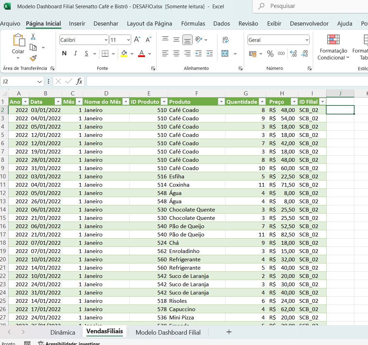Image resolution: width=368 pixels, height=345 pixels.
Task: Switch to the Layout da Página tab
Action: pyautogui.click(x=149, y=24)
